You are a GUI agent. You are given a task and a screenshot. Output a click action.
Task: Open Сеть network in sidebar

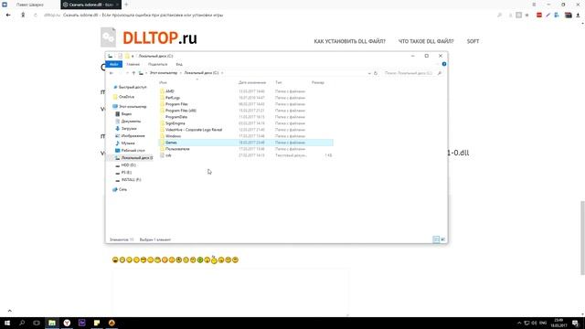tap(122, 189)
